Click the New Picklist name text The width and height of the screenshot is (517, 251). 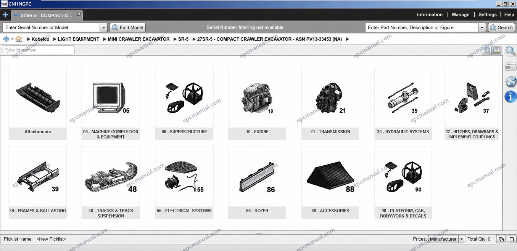point(52,239)
